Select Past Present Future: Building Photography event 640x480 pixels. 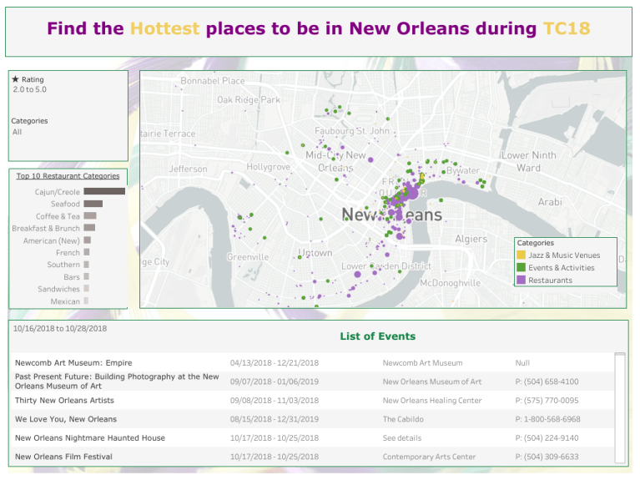coord(117,381)
